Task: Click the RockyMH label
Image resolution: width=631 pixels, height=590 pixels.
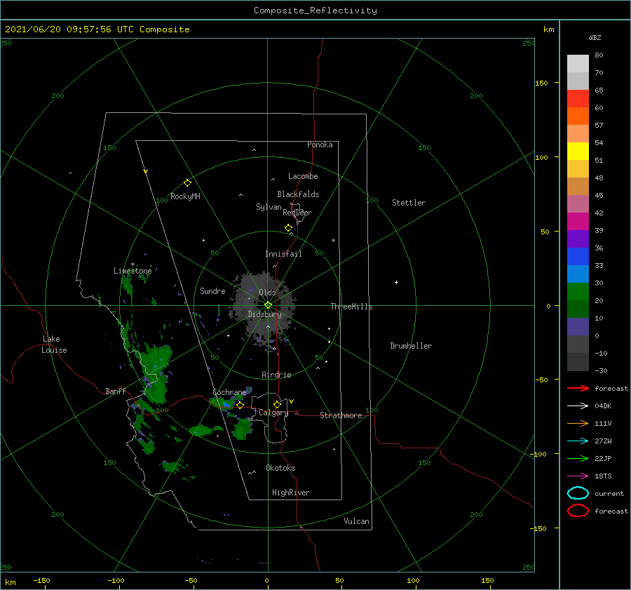Action: pos(185,196)
